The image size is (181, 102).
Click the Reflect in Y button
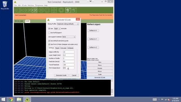[x=93, y=39]
